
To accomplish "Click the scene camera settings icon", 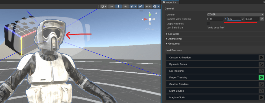I will 147,6.
